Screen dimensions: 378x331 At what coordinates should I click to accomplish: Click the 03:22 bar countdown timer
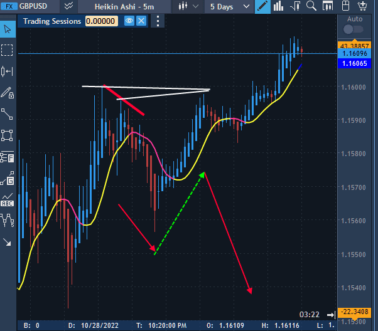point(310,315)
